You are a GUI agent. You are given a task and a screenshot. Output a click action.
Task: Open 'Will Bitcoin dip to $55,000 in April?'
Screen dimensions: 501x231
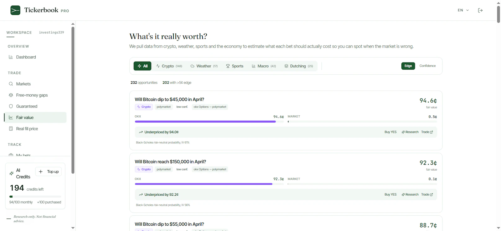coord(169,224)
